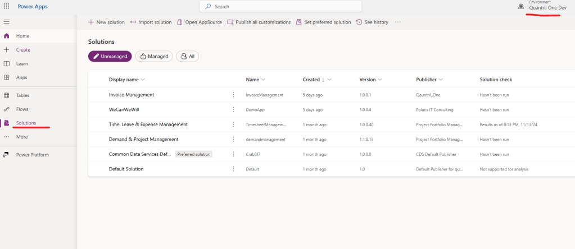Expand the Display name column dropdown

coord(143,80)
